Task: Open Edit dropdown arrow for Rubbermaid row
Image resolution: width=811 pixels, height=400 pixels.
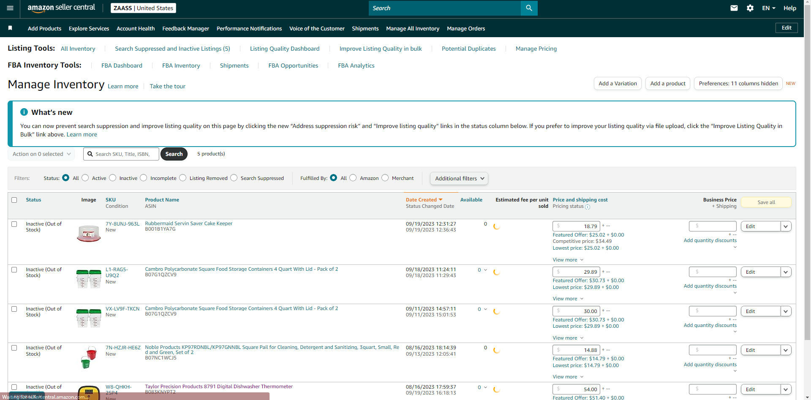Action: click(786, 226)
